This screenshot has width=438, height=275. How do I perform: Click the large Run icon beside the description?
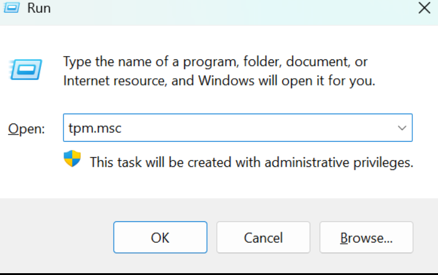tap(26, 69)
